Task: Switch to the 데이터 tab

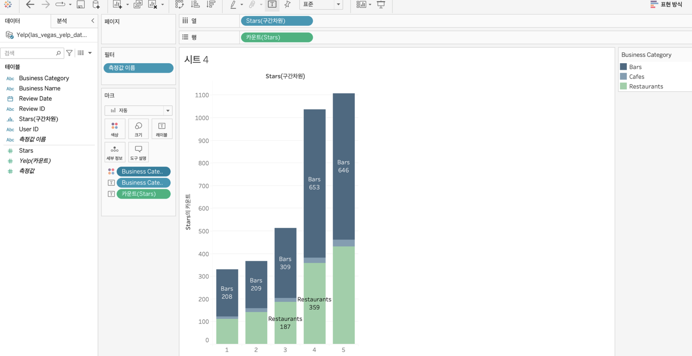Action: click(x=12, y=21)
